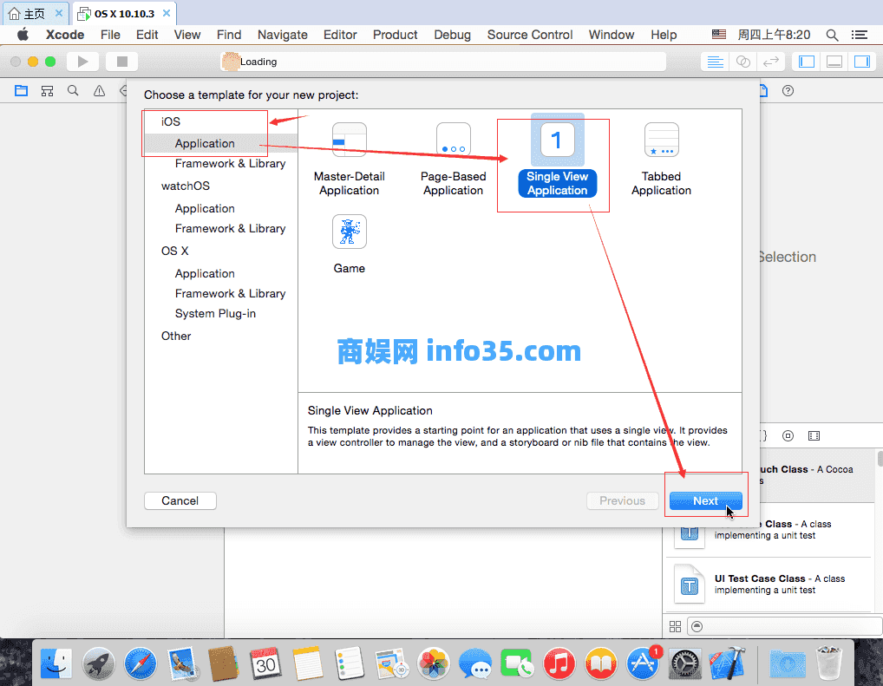
Task: Open the Xcode menu
Action: pos(65,35)
